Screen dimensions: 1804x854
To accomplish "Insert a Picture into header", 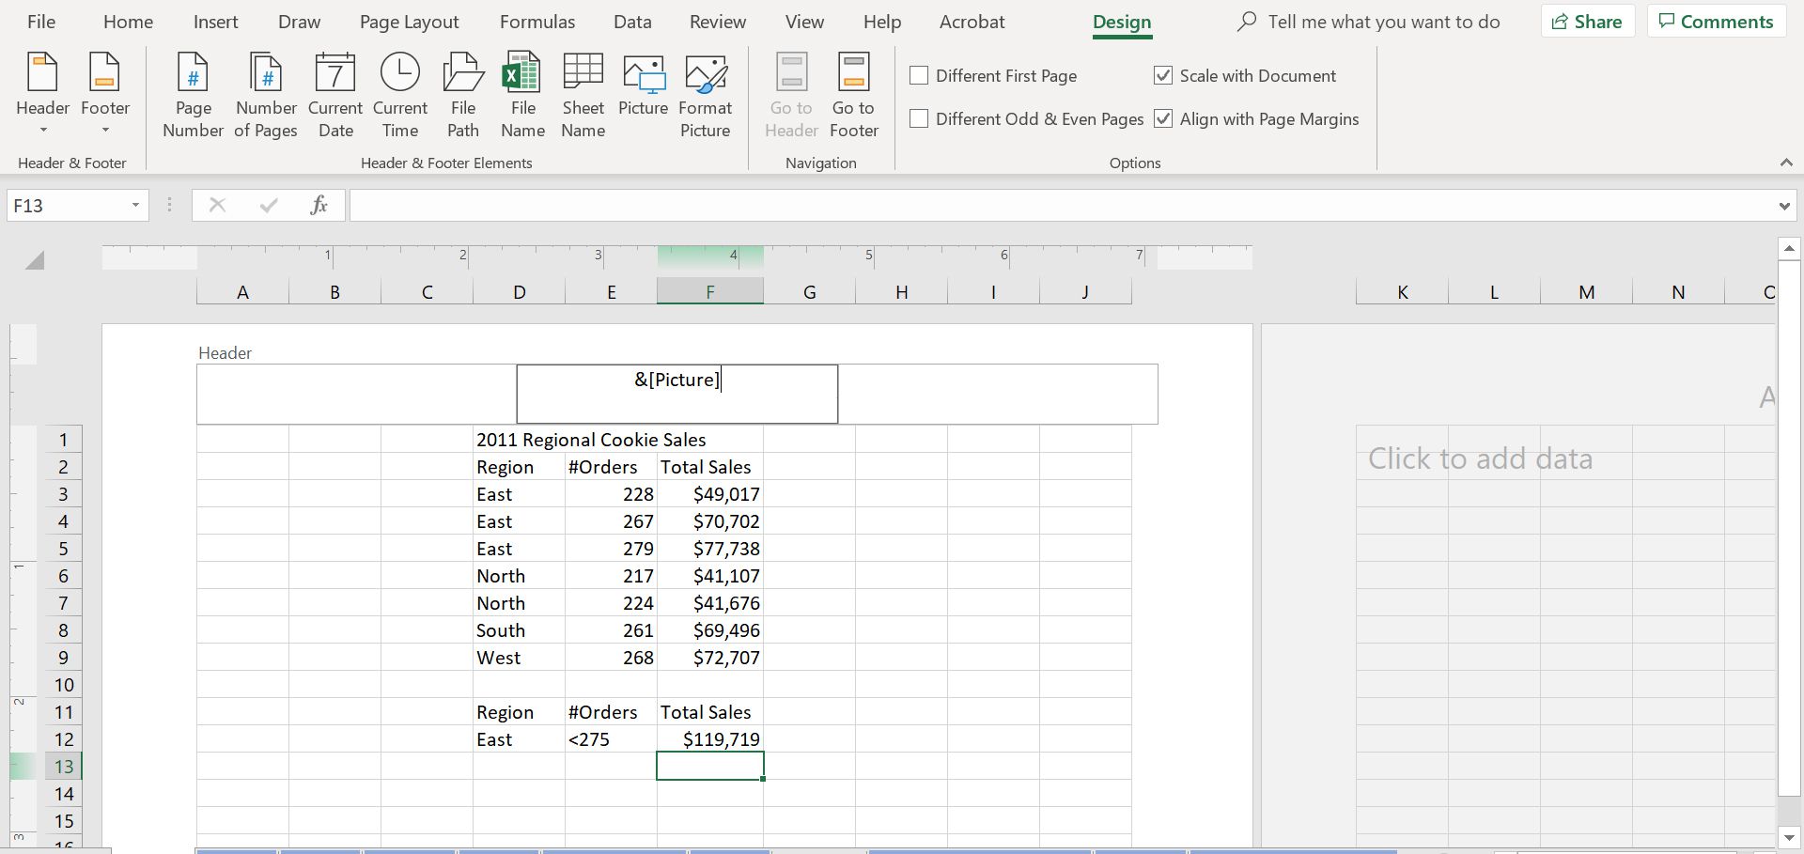I will [x=644, y=86].
